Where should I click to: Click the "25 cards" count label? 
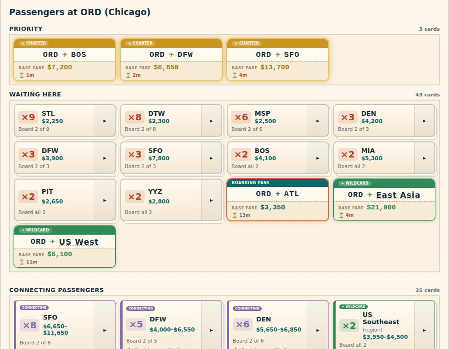tap(427, 290)
